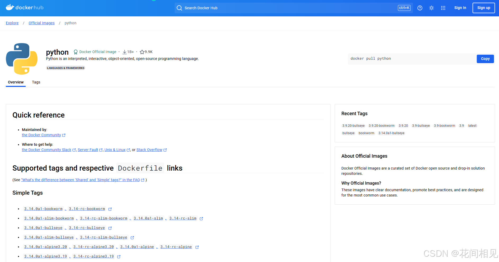499x262 pixels.
Task: Click the Sign up button
Action: click(x=483, y=8)
